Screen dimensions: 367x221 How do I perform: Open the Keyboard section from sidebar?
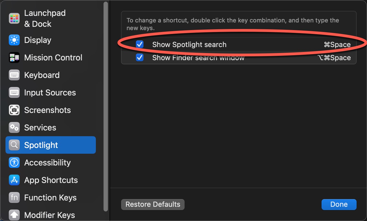pyautogui.click(x=42, y=75)
